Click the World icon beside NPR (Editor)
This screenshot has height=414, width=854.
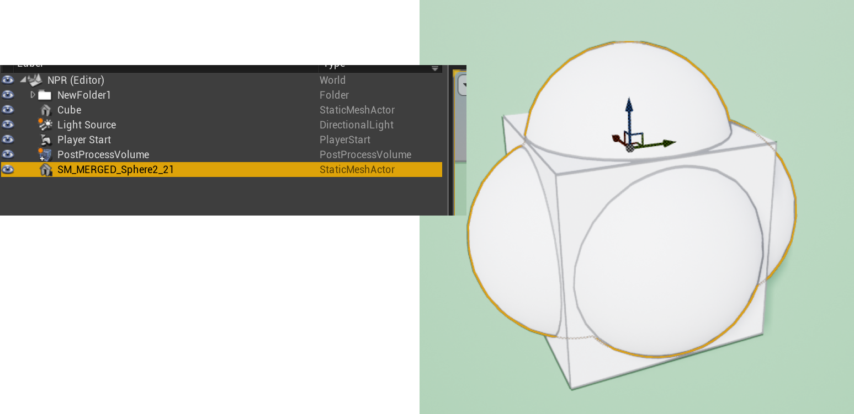35,80
